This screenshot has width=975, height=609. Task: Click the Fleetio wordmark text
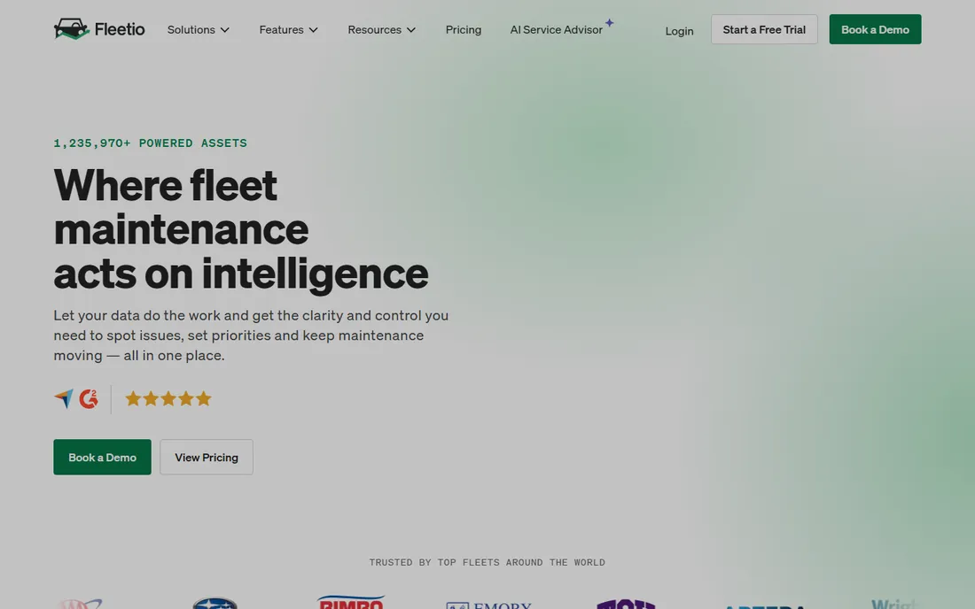point(120,29)
